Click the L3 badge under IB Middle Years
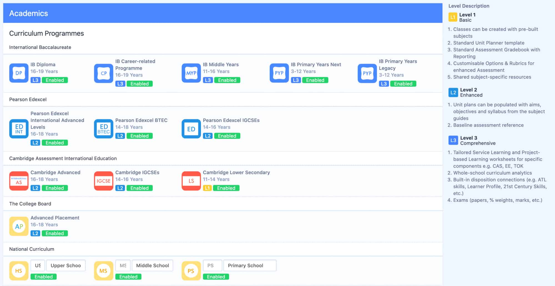The image size is (555, 286). click(x=208, y=80)
